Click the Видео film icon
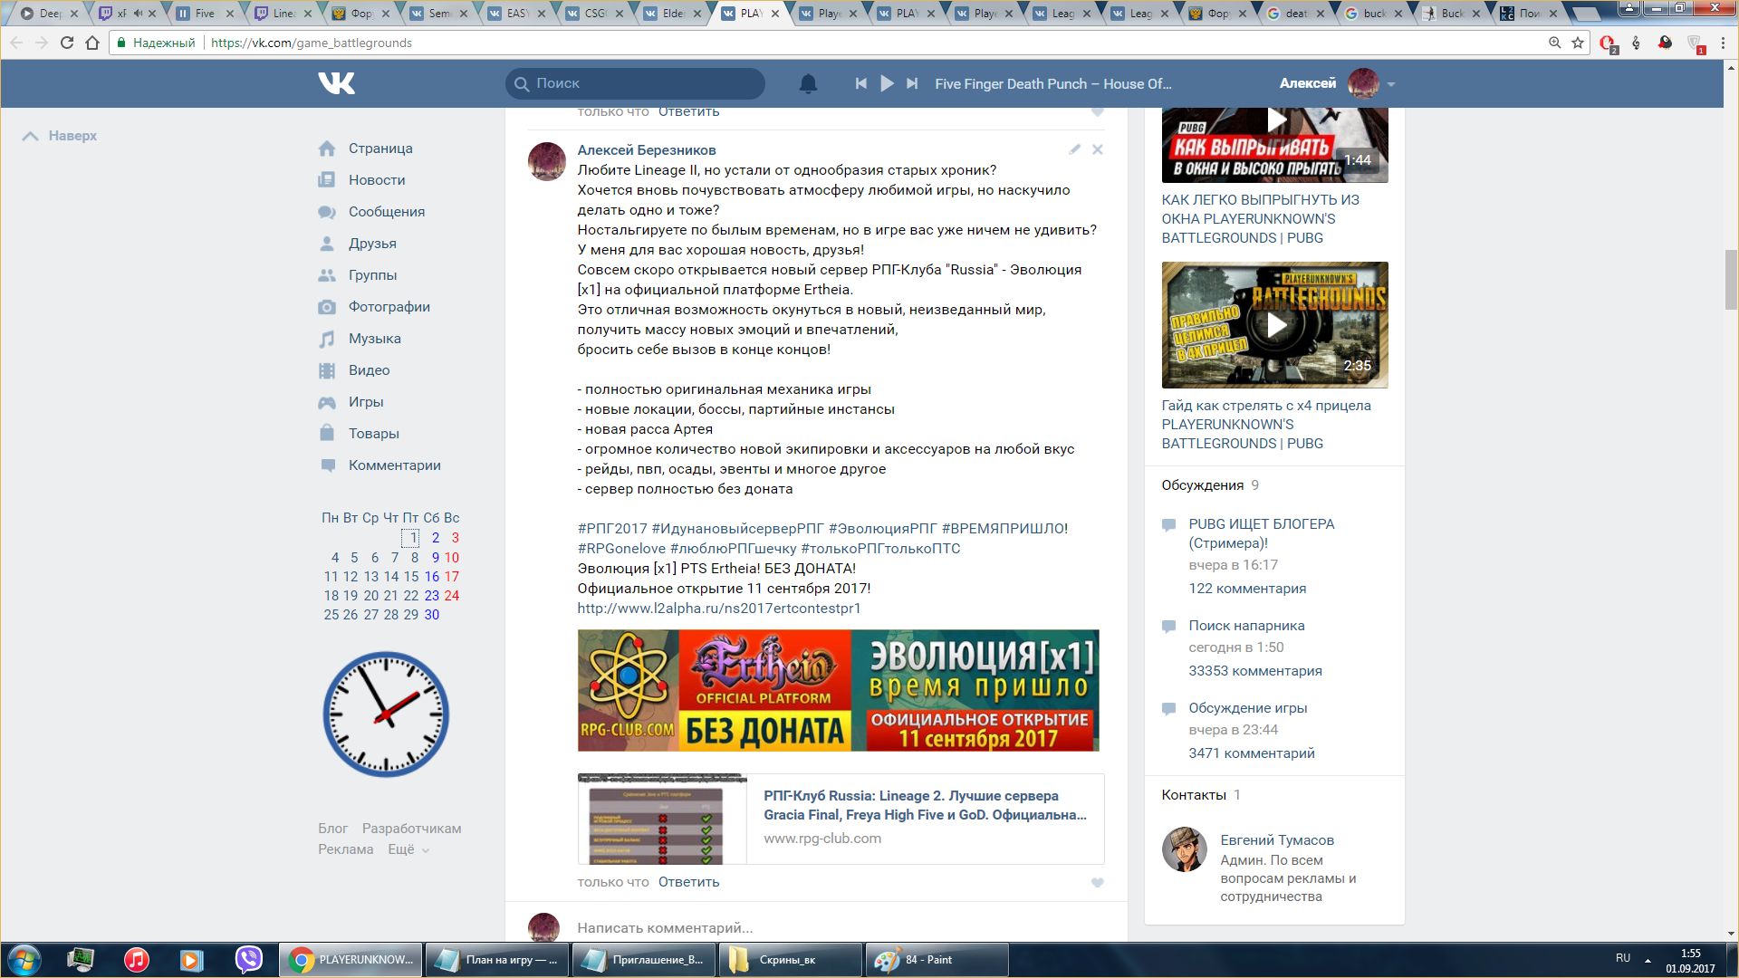Screen dimensions: 1739x978 327,370
